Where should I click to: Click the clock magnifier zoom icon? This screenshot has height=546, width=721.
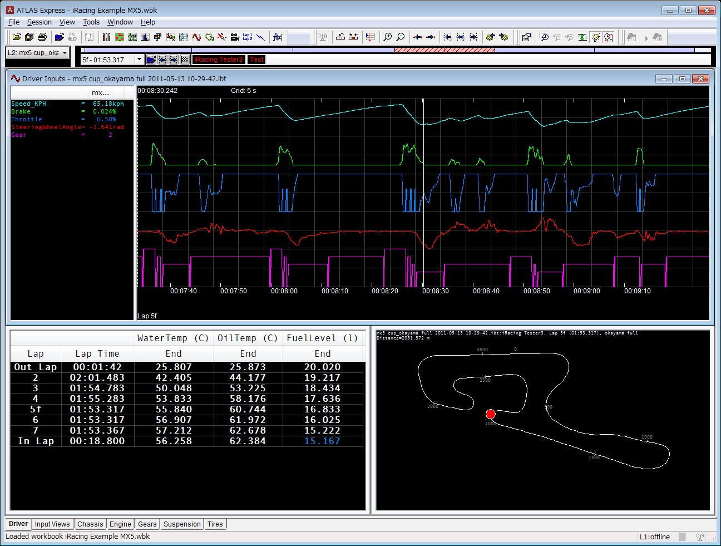click(544, 37)
